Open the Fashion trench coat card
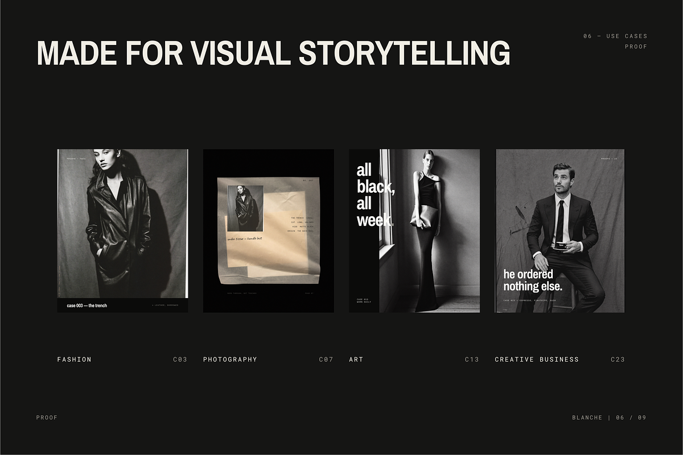 click(x=122, y=230)
